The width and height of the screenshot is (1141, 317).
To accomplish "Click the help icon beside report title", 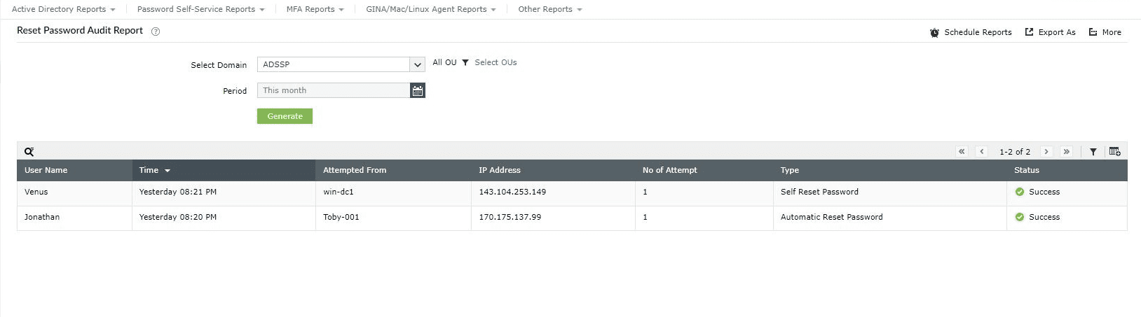I will pyautogui.click(x=156, y=31).
